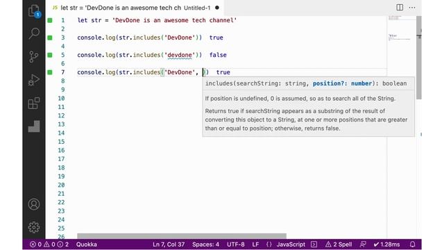This screenshot has width=444, height=250.
Task: Open errors and warnings count in status bar
Action: pyautogui.click(x=49, y=244)
